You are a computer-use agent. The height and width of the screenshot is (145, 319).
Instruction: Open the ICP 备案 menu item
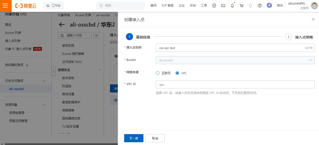(x=167, y=6)
